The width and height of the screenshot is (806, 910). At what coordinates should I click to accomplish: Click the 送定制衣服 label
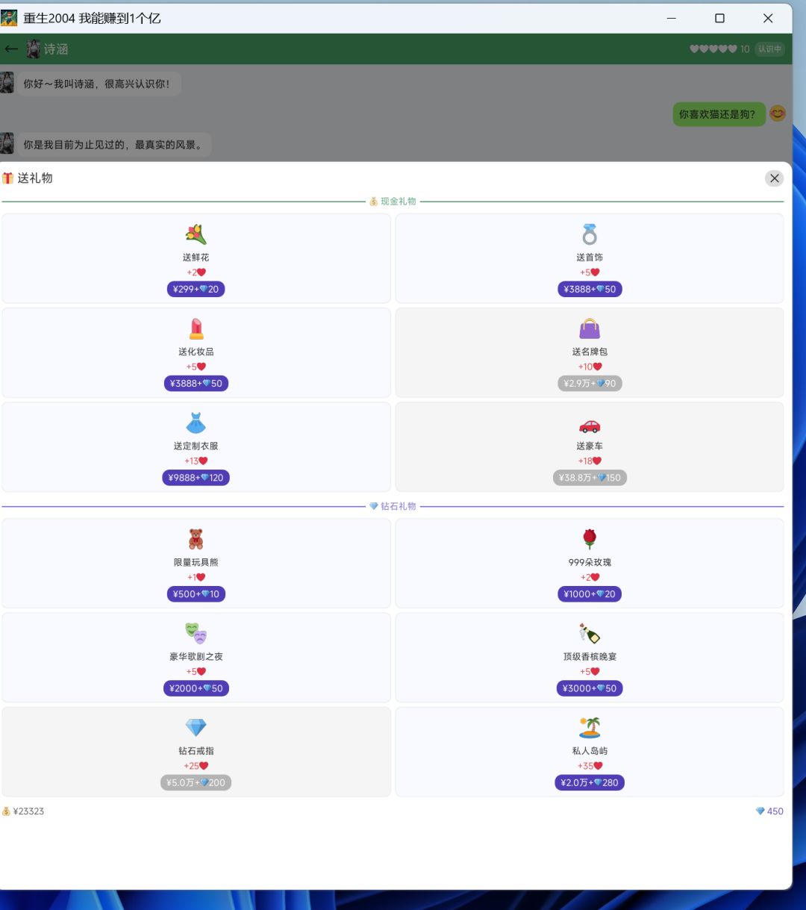[196, 446]
